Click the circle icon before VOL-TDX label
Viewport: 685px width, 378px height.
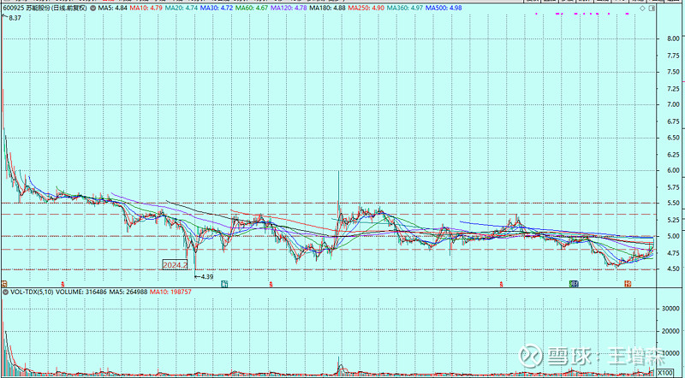pos(5,292)
